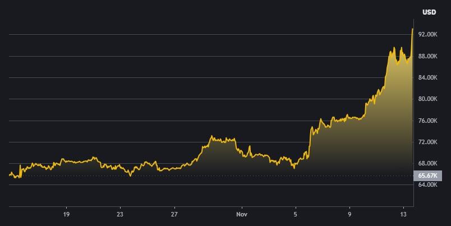The image size is (451, 226).
Task: Click the highlighted 65.67K price tag
Action: (x=428, y=176)
